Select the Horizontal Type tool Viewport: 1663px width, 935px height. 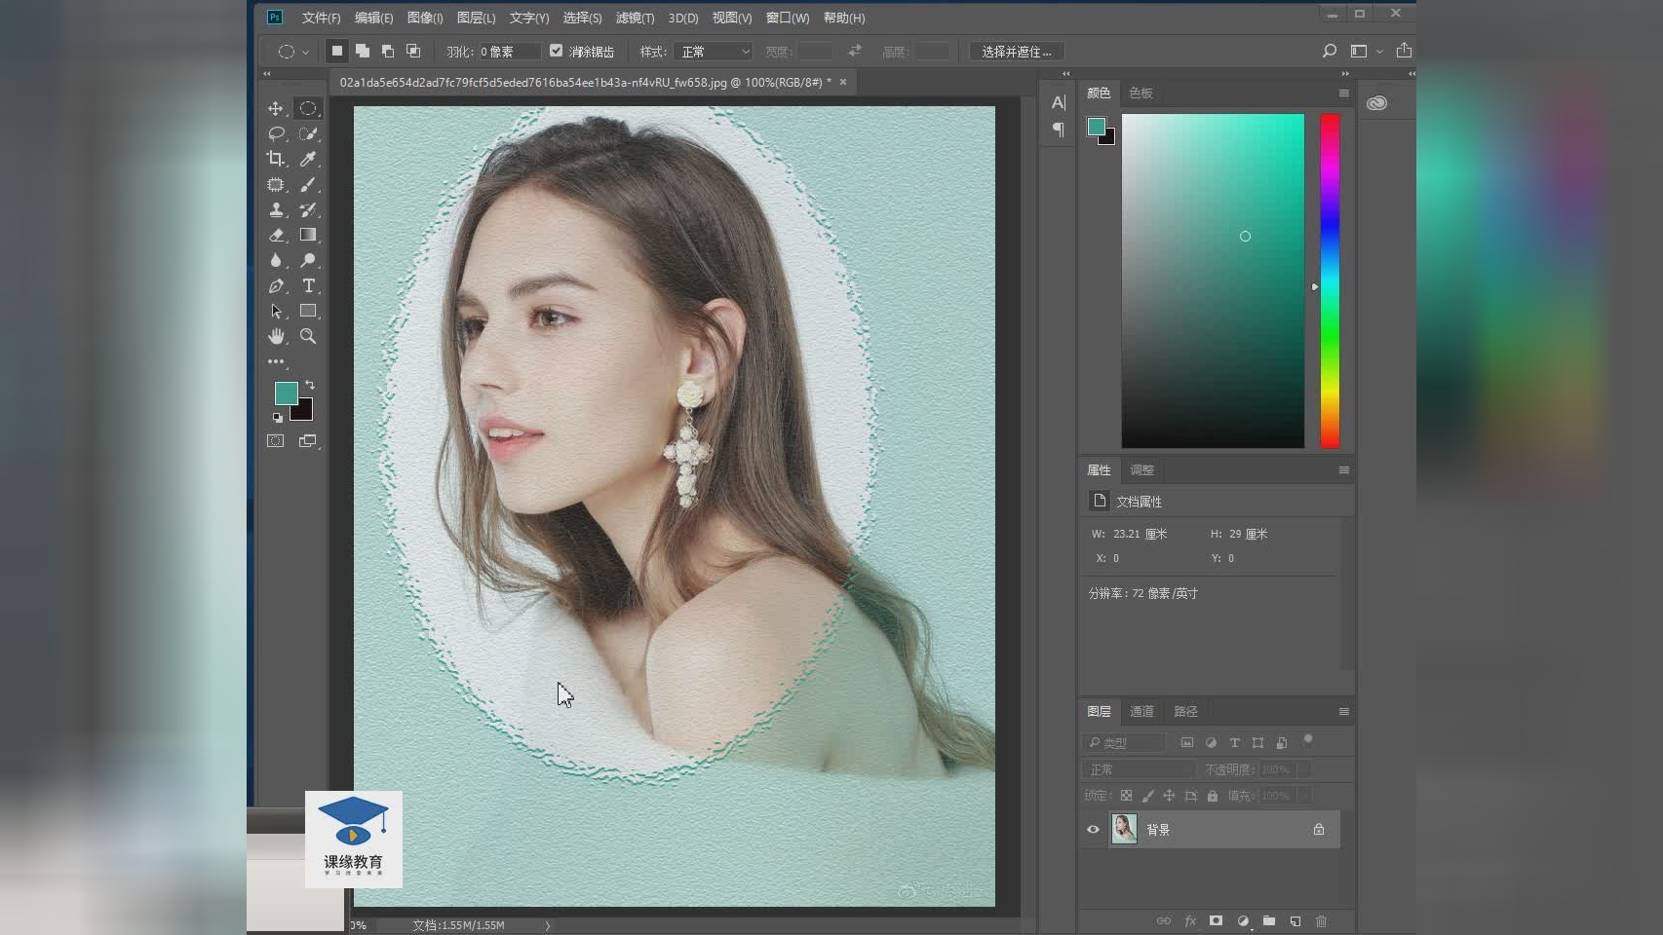click(308, 285)
